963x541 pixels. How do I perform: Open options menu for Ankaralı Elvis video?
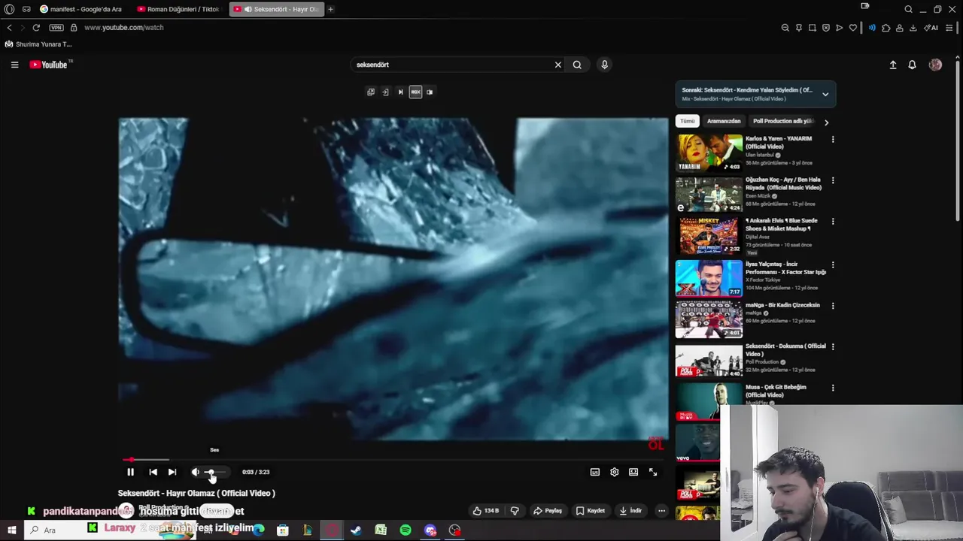coord(832,222)
